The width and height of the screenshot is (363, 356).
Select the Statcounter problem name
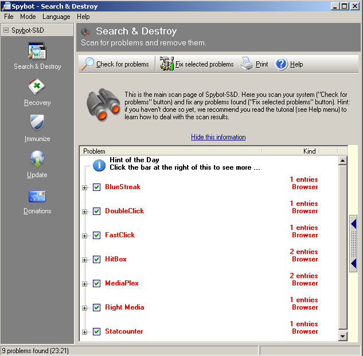click(124, 331)
